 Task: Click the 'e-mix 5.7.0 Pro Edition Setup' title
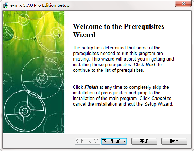[x=40, y=5]
